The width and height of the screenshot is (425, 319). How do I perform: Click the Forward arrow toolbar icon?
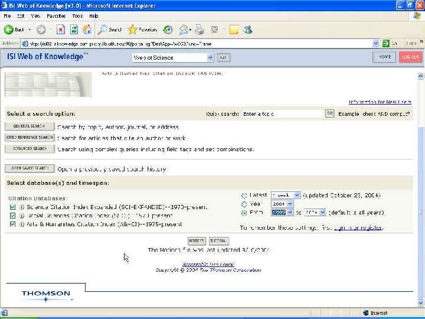pyautogui.click(x=41, y=30)
